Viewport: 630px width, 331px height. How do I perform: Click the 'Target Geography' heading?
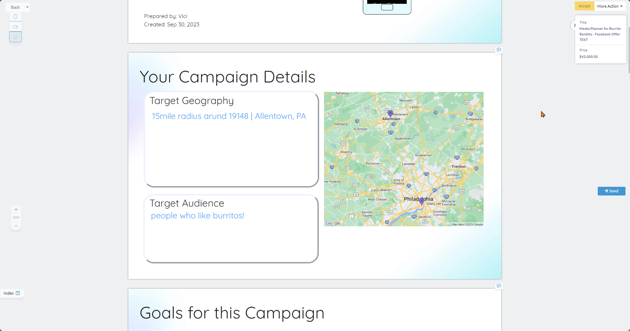(x=191, y=101)
